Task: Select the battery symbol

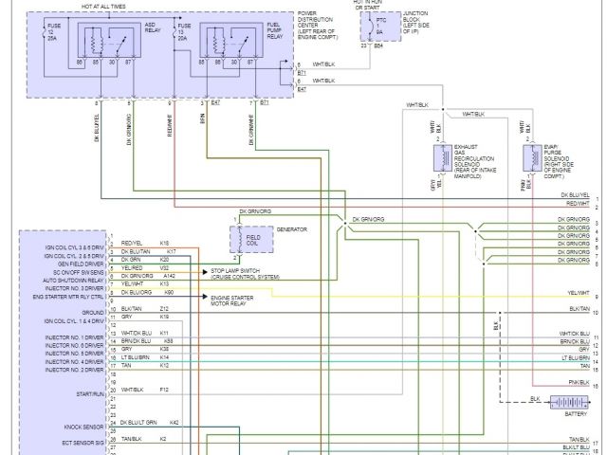Action: point(568,402)
